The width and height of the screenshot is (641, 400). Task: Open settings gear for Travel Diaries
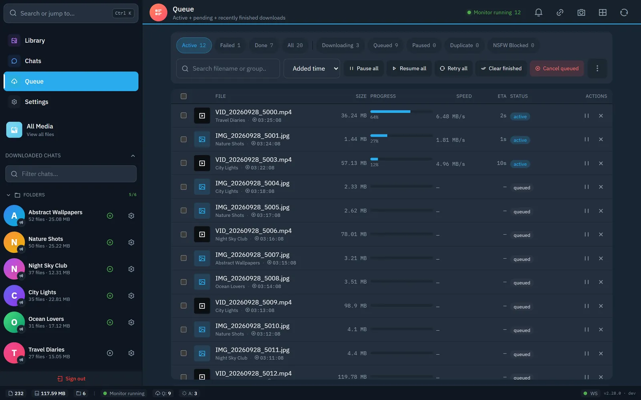131,353
